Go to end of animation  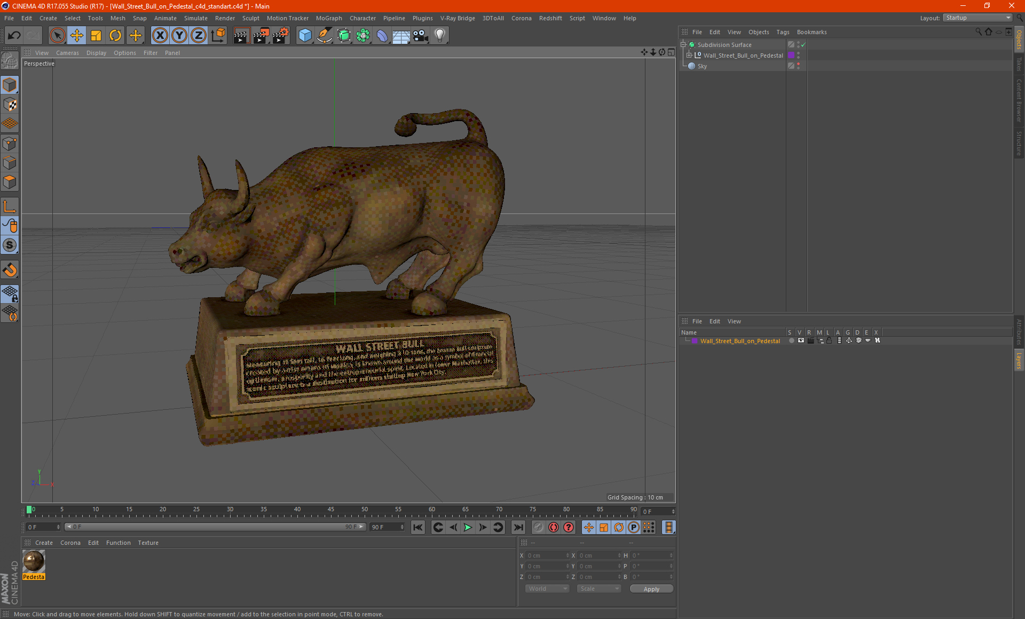coord(518,527)
